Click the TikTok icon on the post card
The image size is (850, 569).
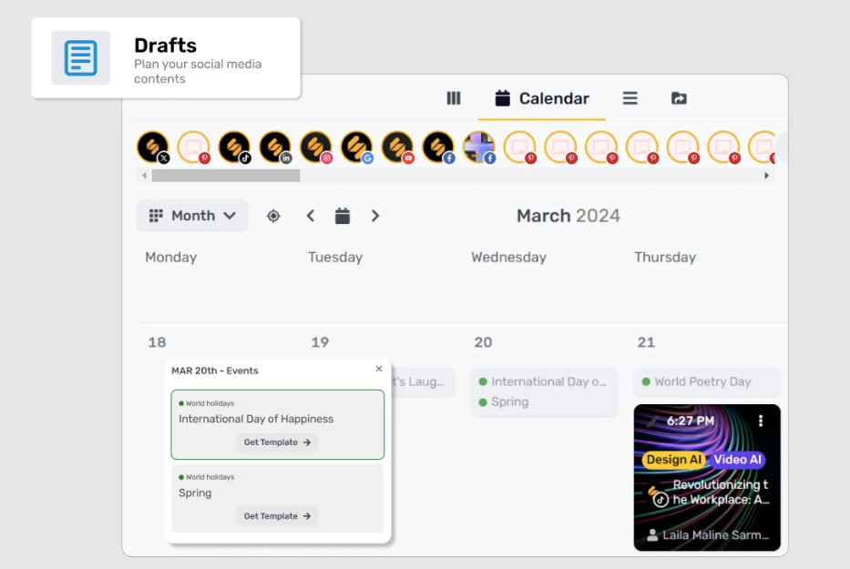coord(661,499)
